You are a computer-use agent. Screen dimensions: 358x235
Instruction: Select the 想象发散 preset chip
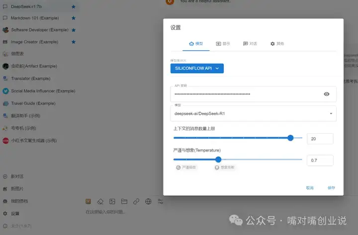click(225, 167)
